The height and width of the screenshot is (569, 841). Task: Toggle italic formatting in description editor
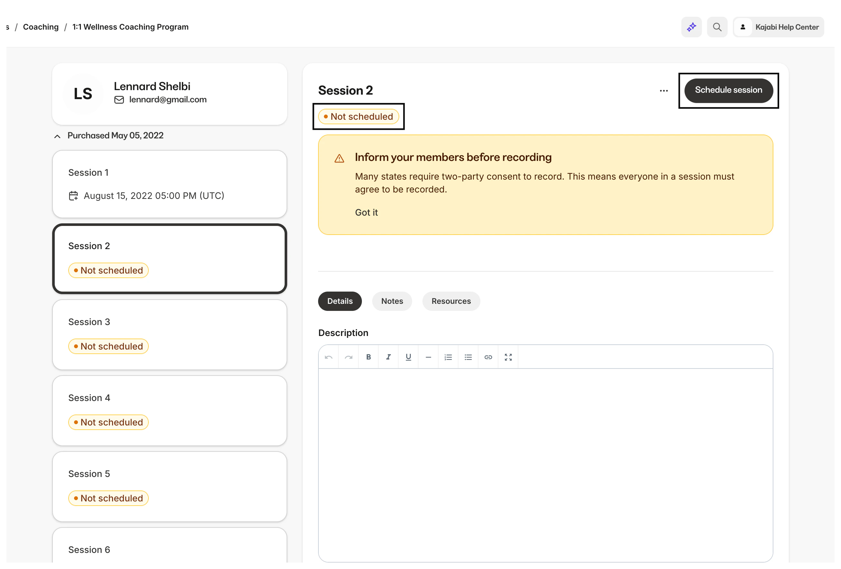click(x=388, y=357)
